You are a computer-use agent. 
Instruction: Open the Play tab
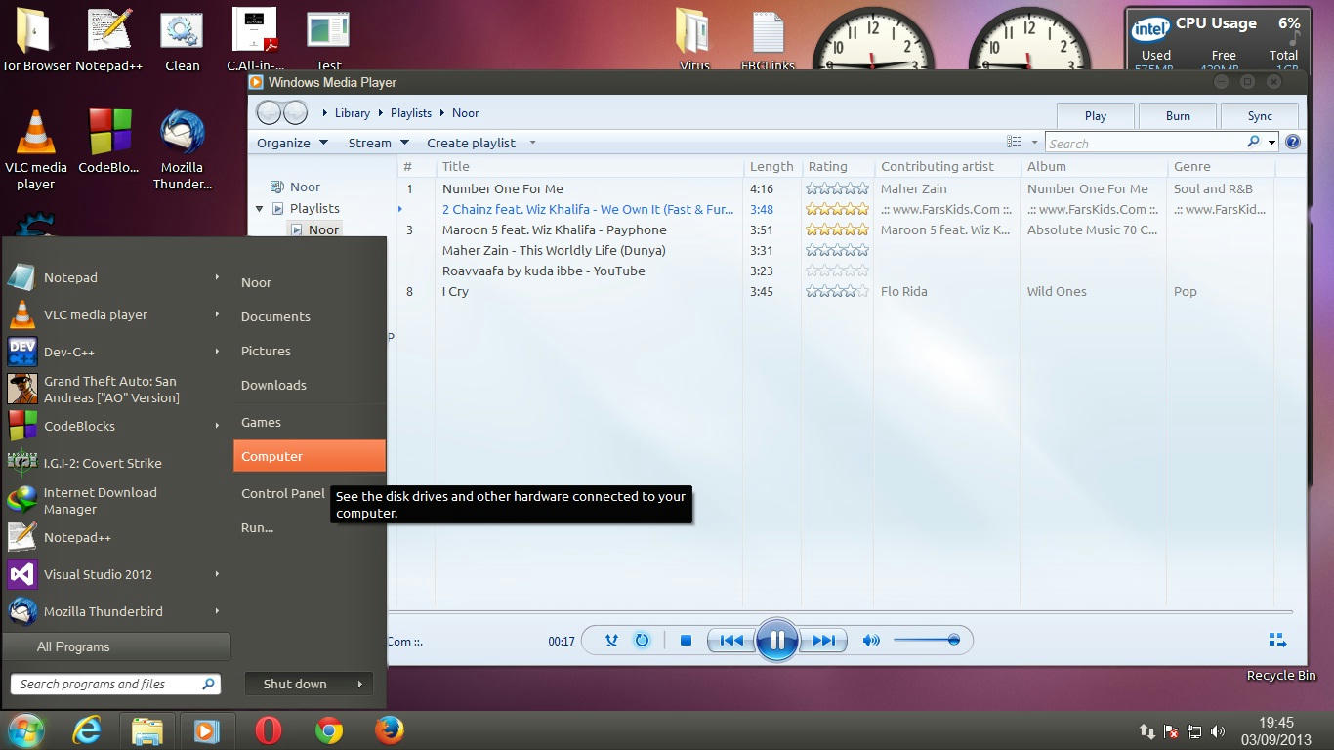tap(1096, 115)
